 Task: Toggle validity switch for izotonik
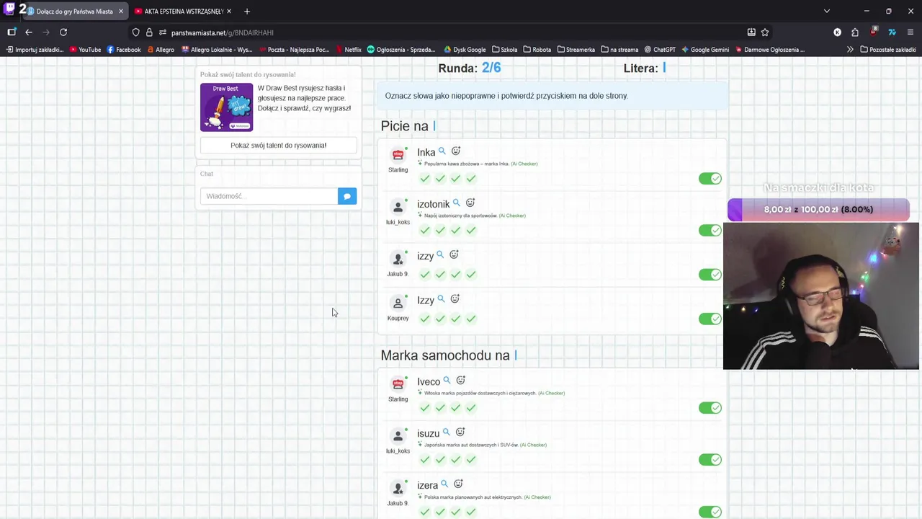[x=710, y=231]
